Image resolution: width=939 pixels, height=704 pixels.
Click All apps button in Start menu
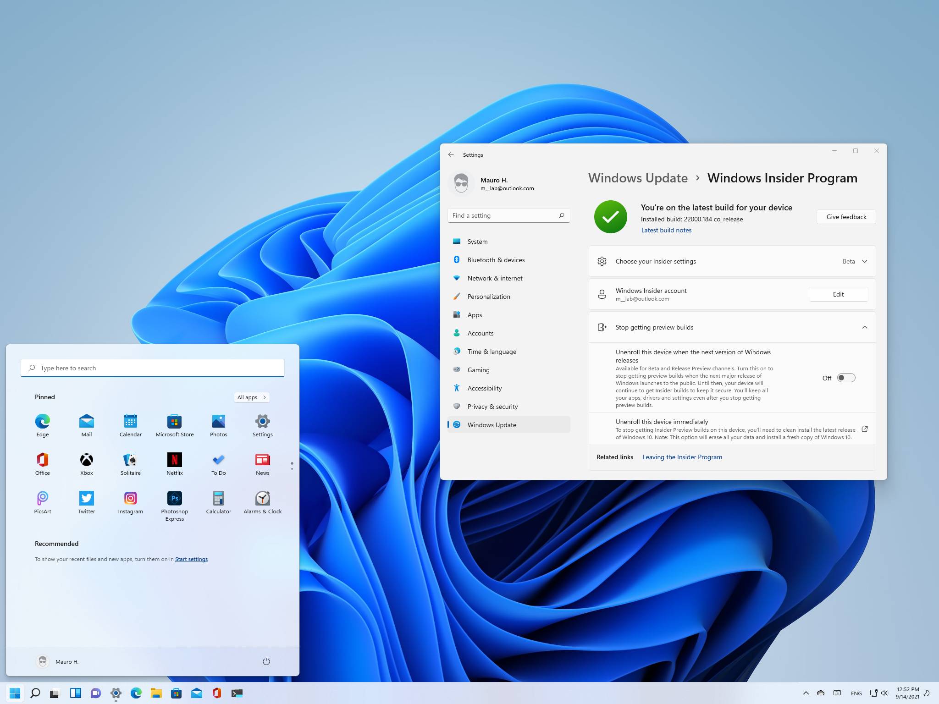(251, 397)
